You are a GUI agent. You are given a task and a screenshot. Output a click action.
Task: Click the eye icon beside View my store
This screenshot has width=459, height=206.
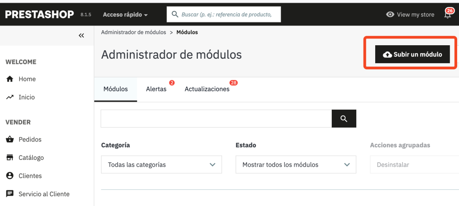390,14
